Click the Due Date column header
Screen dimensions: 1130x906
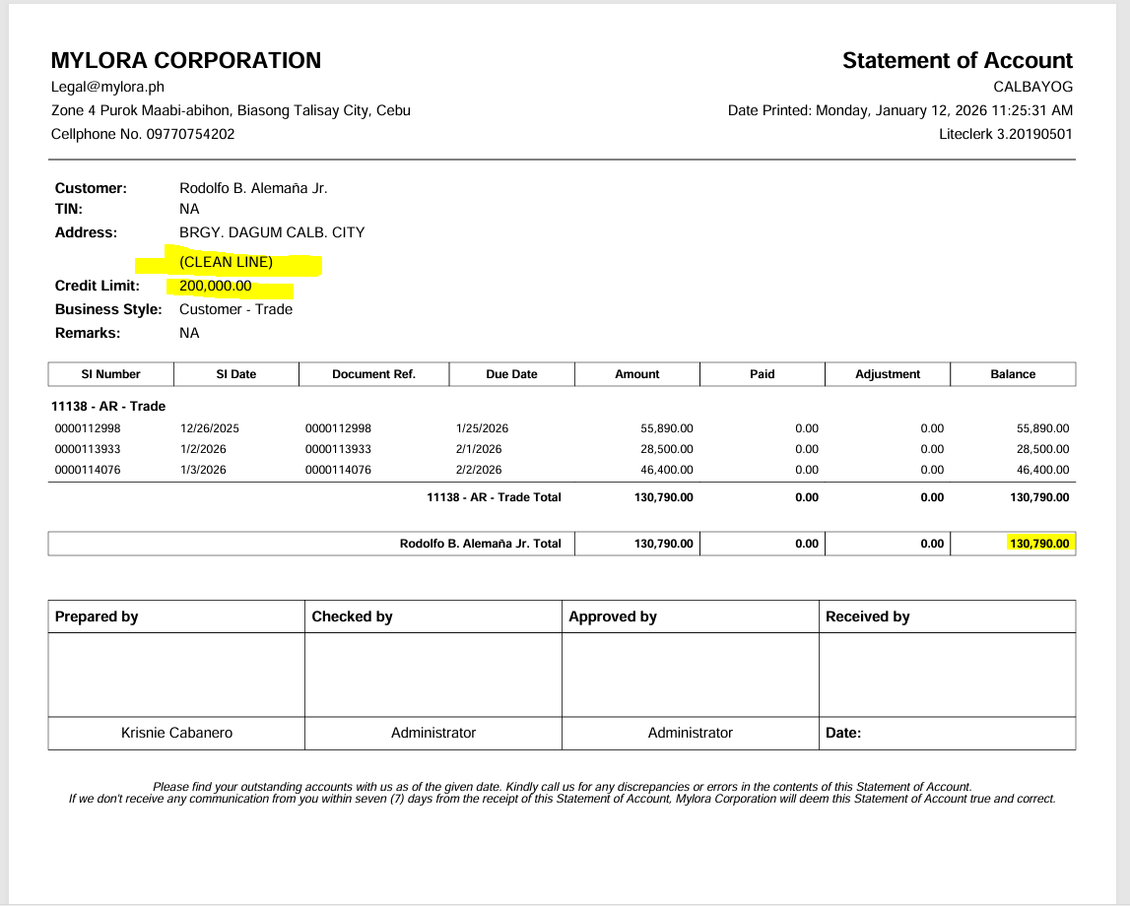tap(511, 374)
